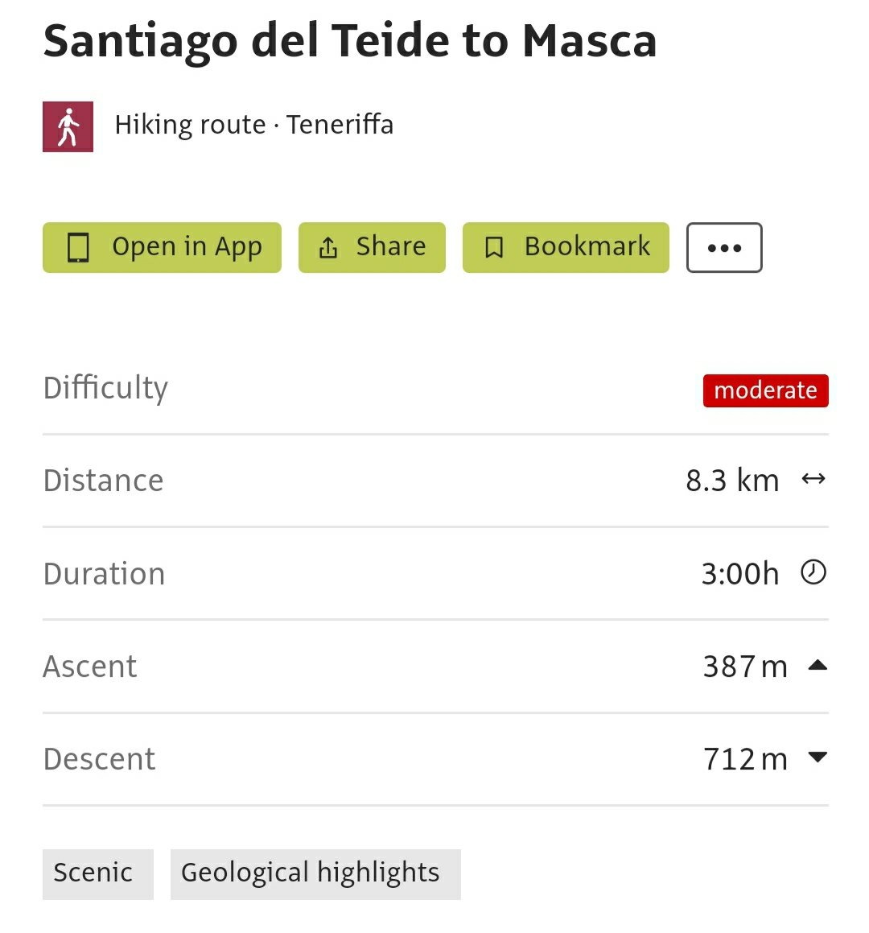The height and width of the screenshot is (933, 869).
Task: Open the three-dots more options menu
Action: pyautogui.click(x=724, y=248)
